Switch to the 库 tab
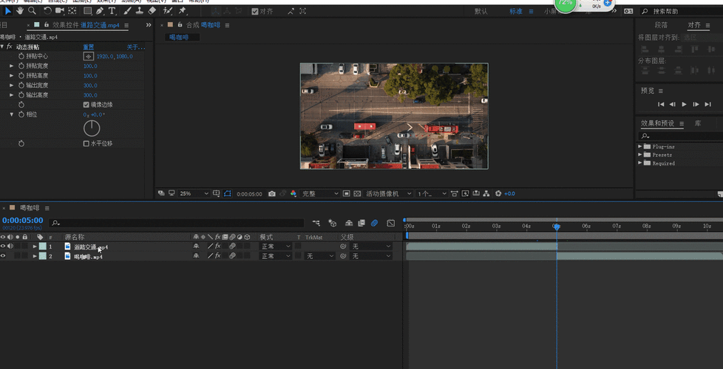The image size is (723, 369). click(698, 123)
